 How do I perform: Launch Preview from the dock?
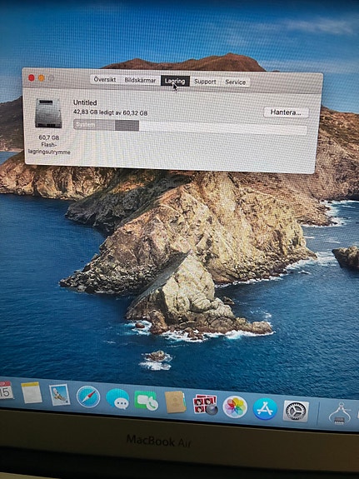coord(60,395)
